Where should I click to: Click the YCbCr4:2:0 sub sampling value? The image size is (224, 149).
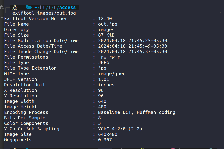coord(120,129)
